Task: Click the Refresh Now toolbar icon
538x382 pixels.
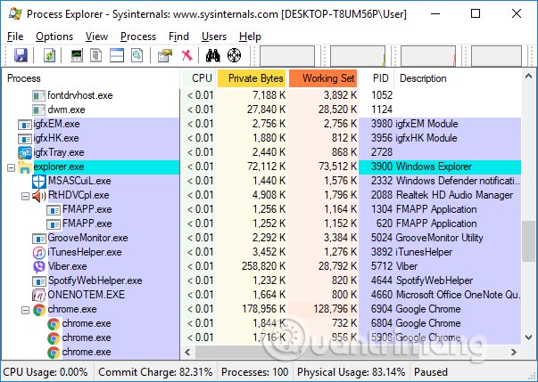Action: point(49,55)
